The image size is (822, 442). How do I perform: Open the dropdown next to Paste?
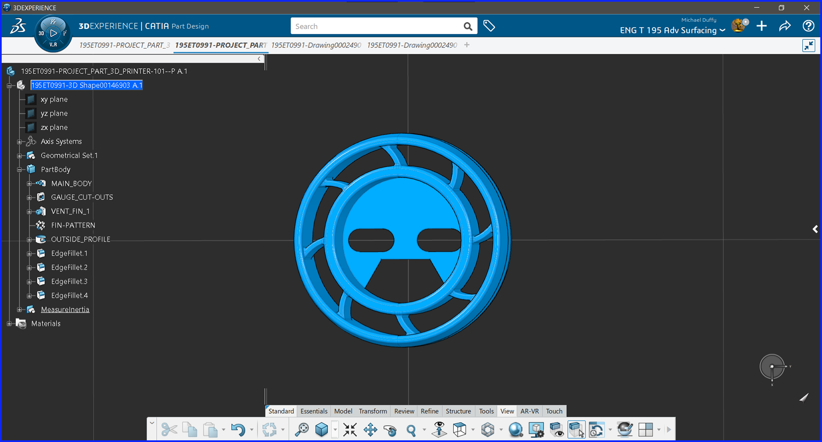point(223,430)
